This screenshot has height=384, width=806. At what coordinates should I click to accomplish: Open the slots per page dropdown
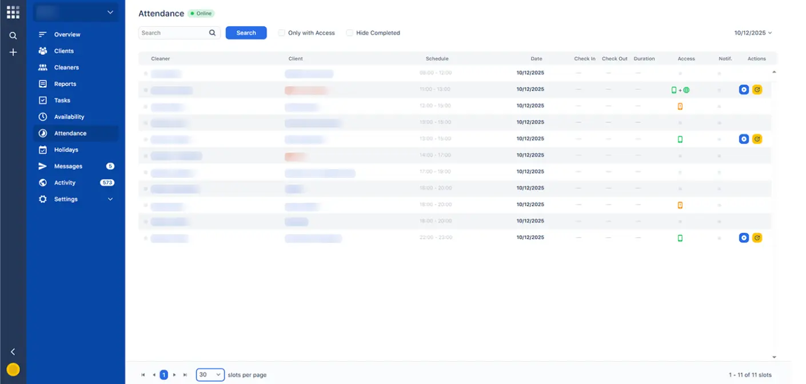pos(210,375)
